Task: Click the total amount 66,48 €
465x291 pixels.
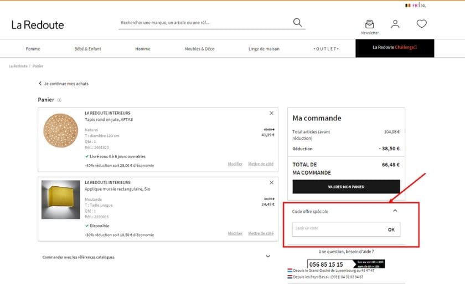Action: [x=391, y=165]
